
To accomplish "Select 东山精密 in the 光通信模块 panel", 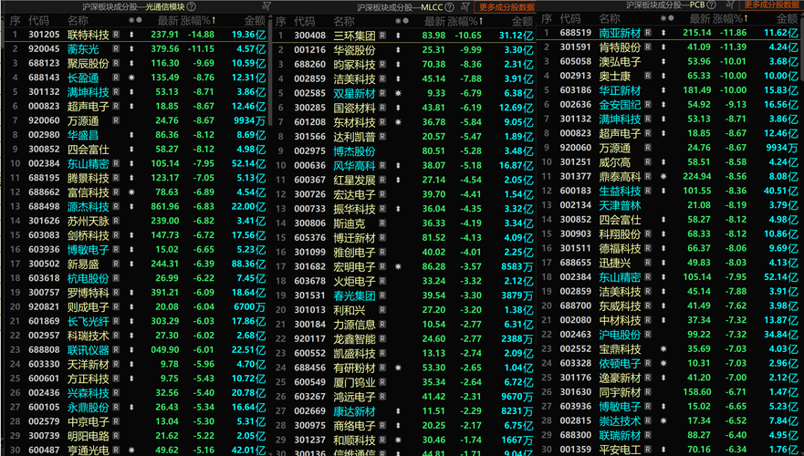I will [89, 163].
